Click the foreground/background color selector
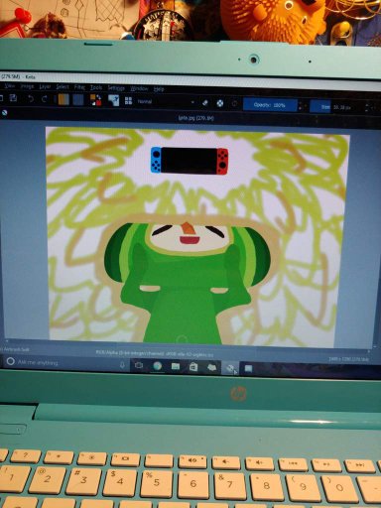The image size is (381, 508). [95, 100]
